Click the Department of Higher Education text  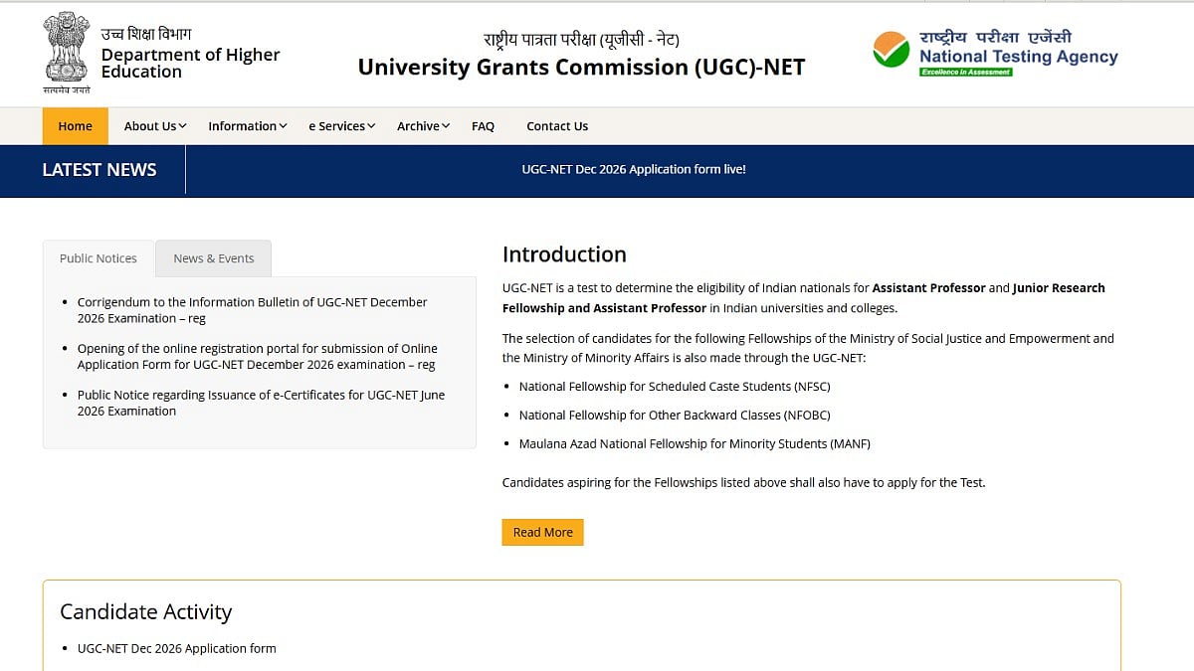click(191, 63)
